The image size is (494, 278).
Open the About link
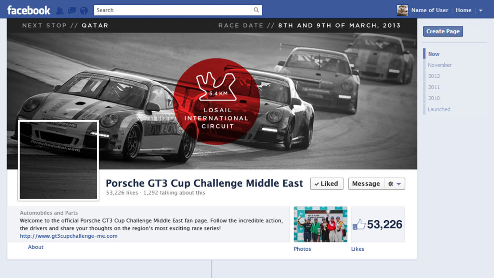(36, 247)
